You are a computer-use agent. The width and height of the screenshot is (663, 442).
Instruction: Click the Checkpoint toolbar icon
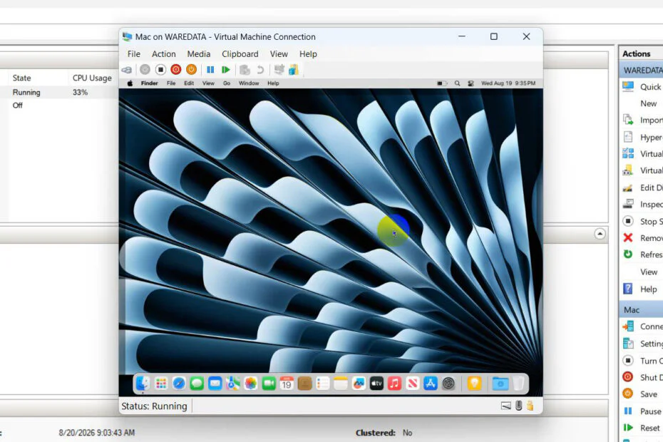245,69
